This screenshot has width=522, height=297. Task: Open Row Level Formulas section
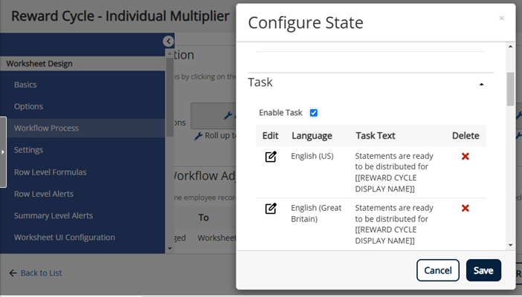pos(50,172)
